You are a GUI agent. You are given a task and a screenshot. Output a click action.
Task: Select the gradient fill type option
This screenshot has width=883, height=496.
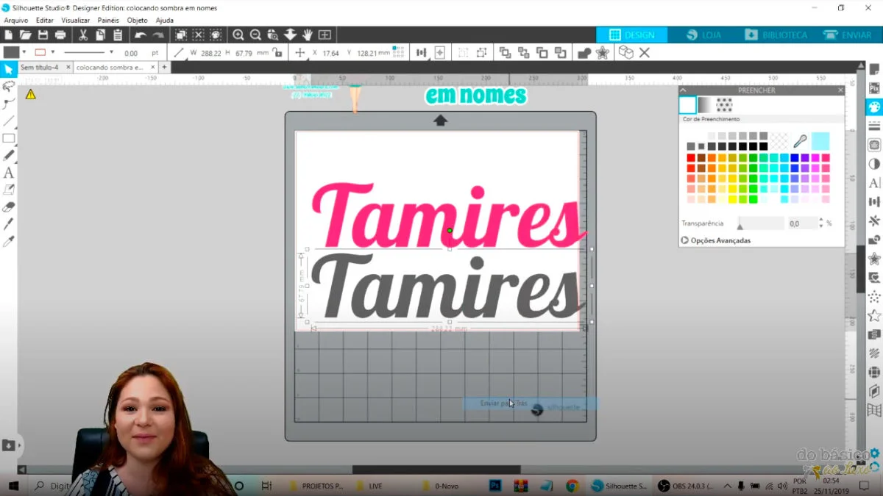coord(705,105)
